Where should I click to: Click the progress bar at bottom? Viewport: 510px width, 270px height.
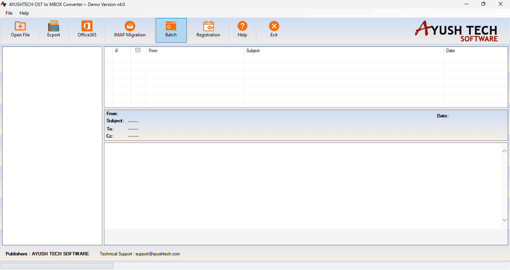click(57, 266)
